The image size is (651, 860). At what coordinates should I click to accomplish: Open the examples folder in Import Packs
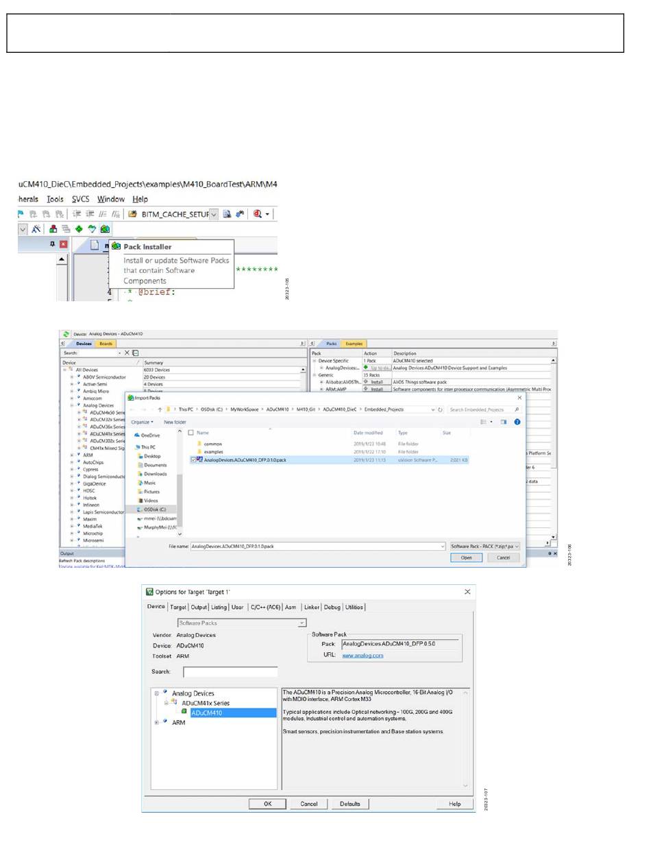[212, 452]
